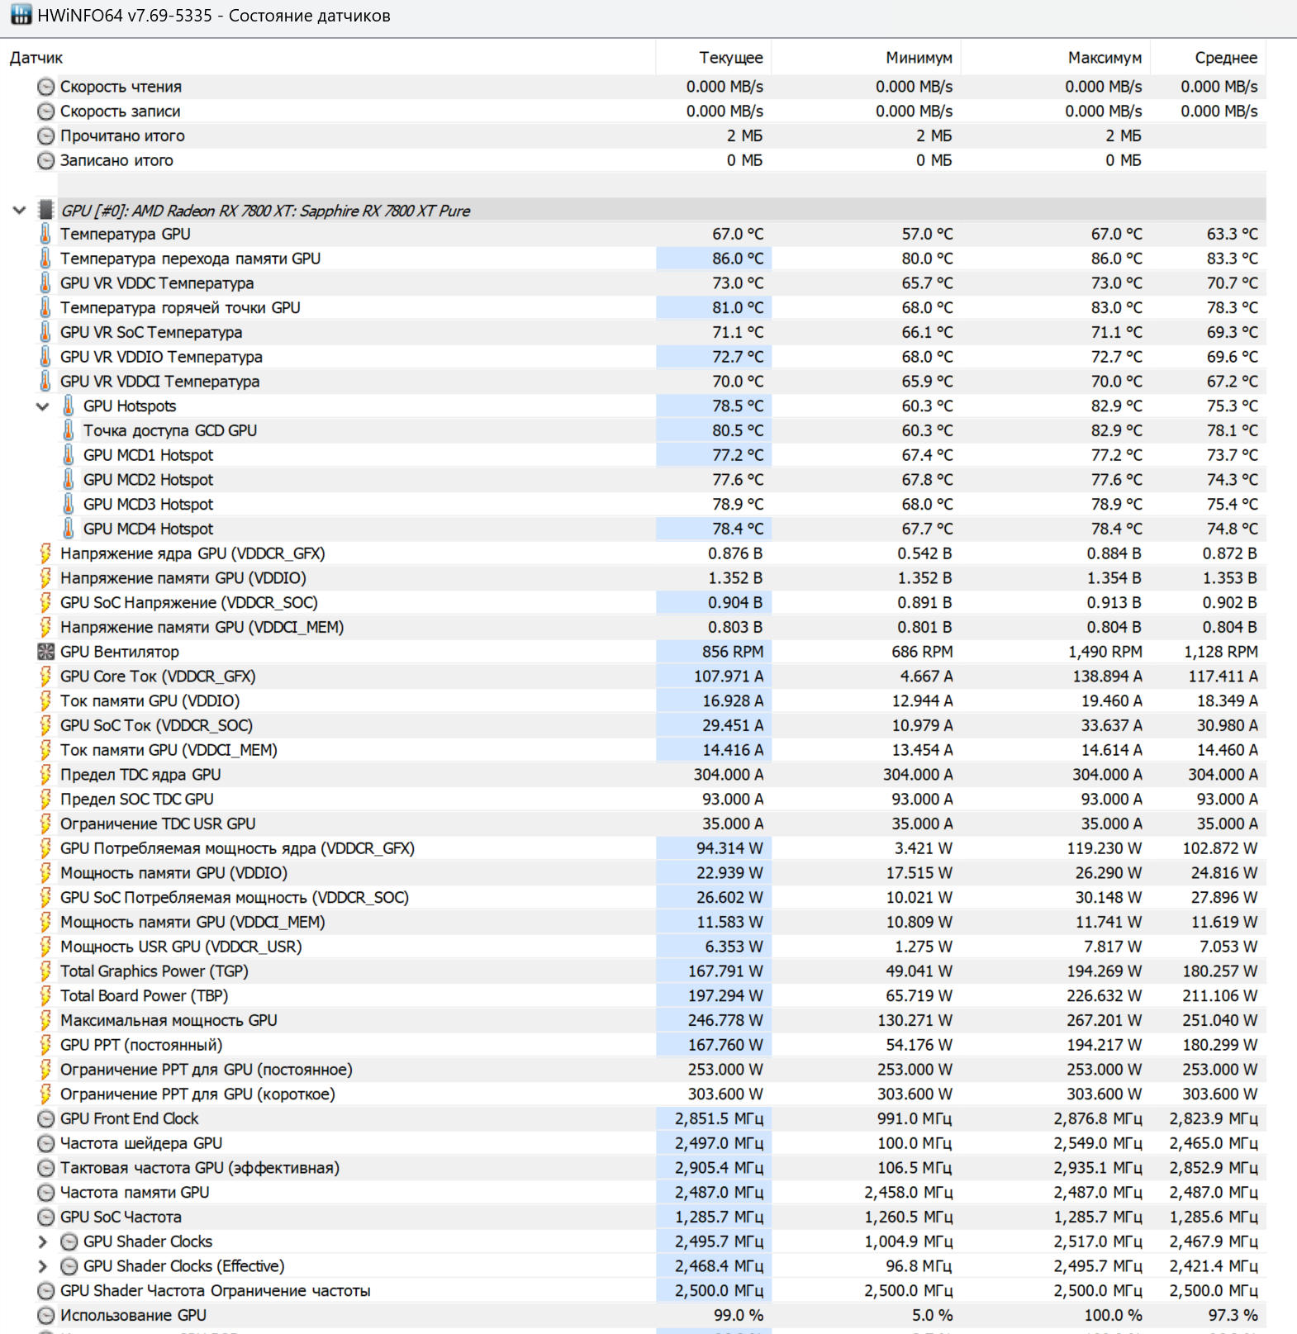Viewport: 1297px width, 1334px height.
Task: Click the Предел SOC TDC GPU label
Action: [x=137, y=800]
